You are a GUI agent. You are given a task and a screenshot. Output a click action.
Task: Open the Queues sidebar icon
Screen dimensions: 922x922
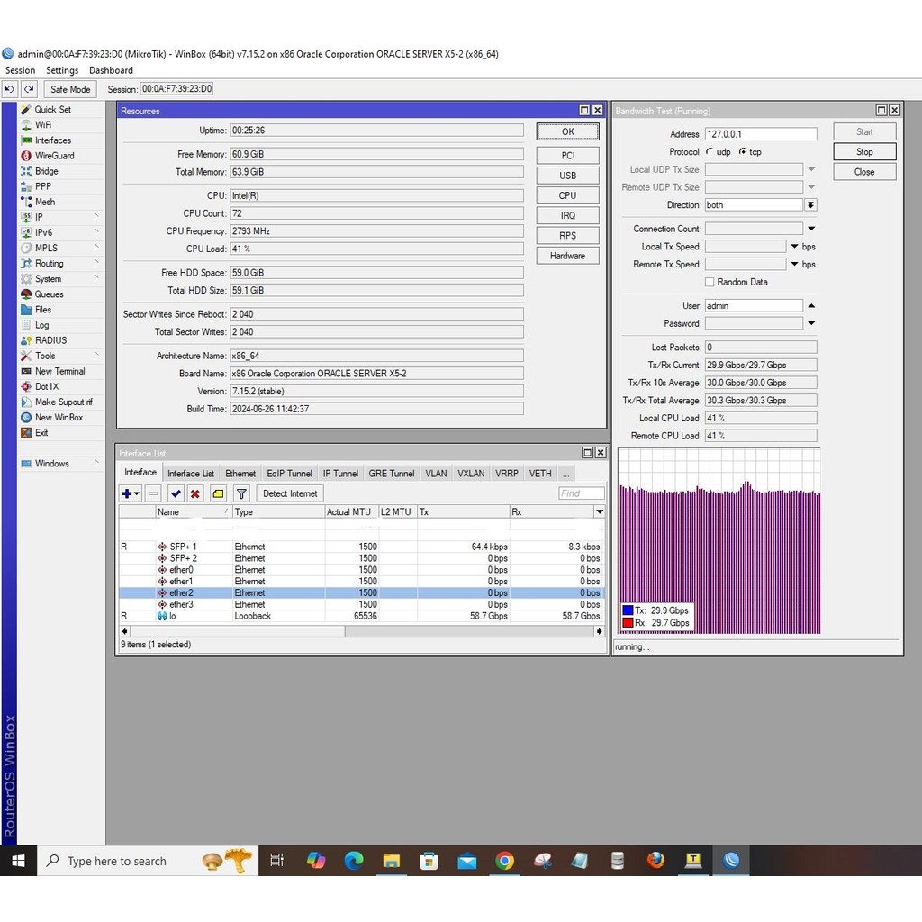pyautogui.click(x=26, y=294)
